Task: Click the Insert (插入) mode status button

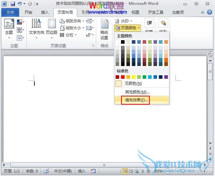Action: coord(82,171)
